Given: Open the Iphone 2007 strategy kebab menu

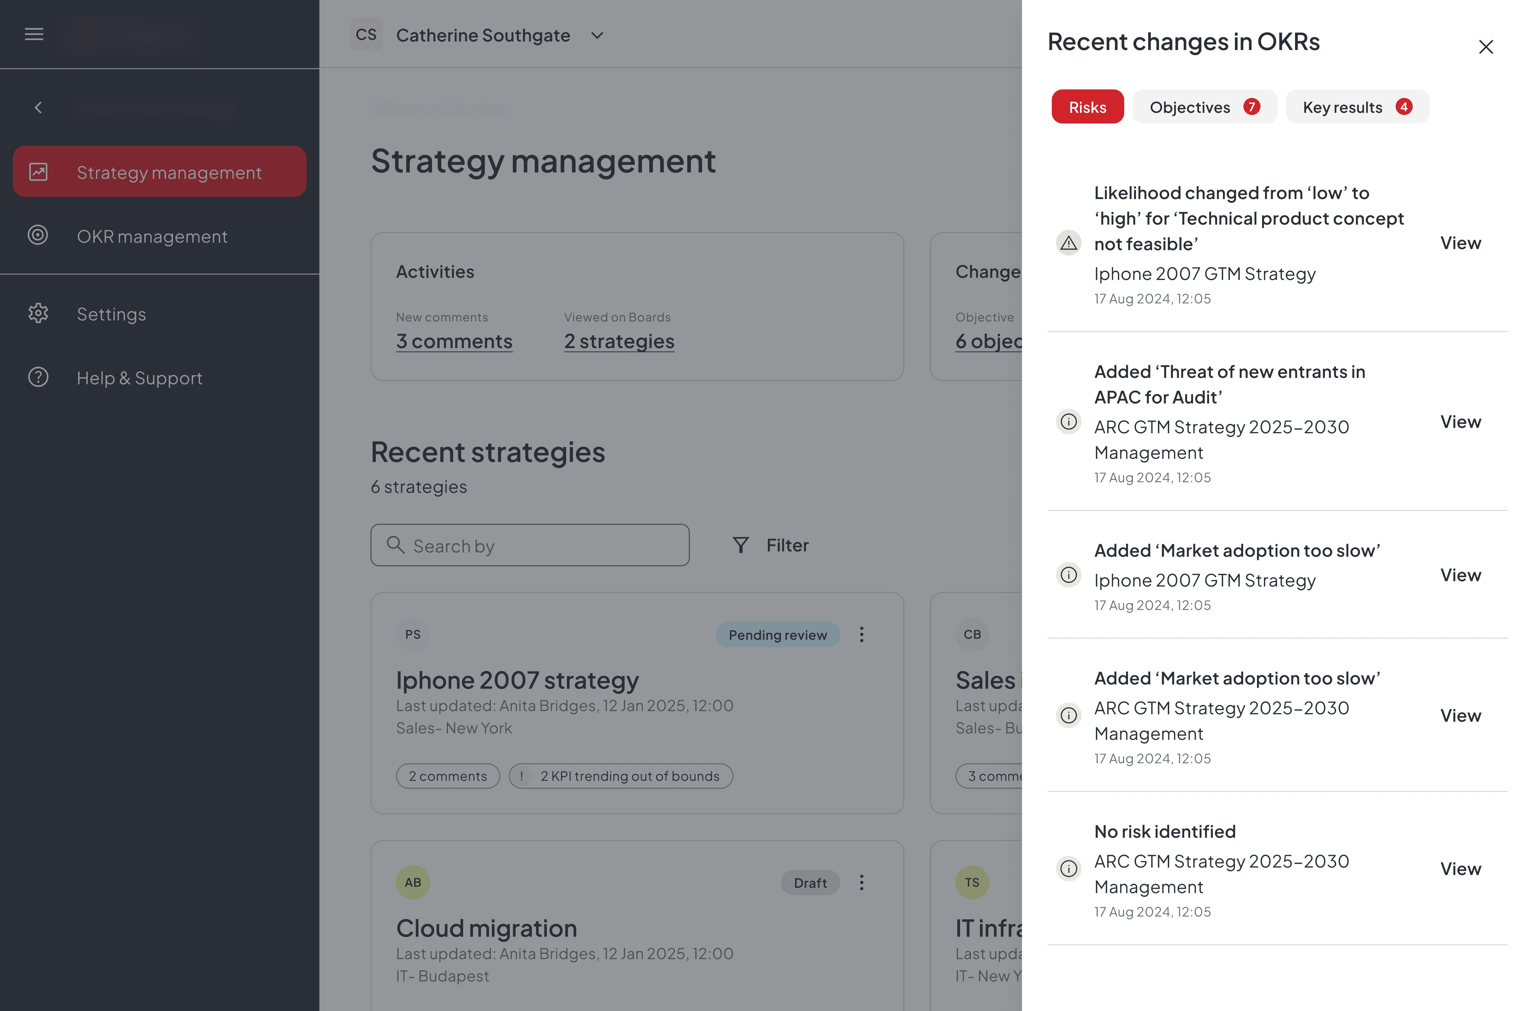Looking at the screenshot, I should click(x=862, y=634).
